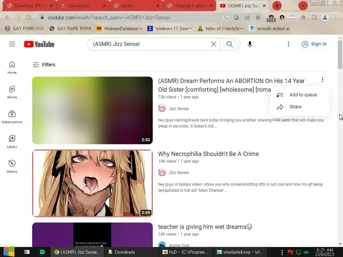This screenshot has height=257, width=343.
Task: Open History in the sidebar
Action: (12, 167)
